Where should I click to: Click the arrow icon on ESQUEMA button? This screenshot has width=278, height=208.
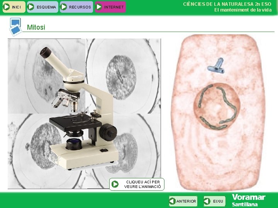(x=31, y=7)
